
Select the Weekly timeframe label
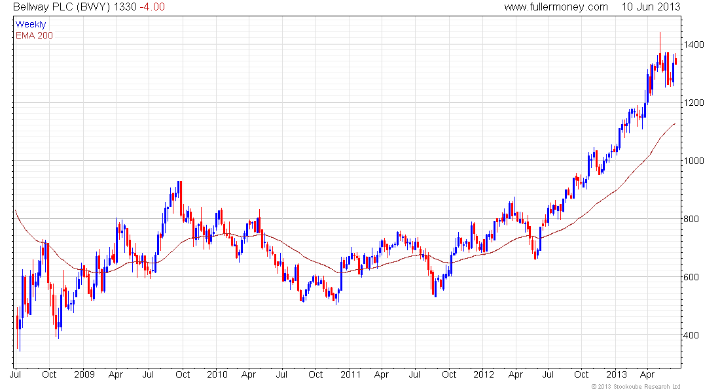click(x=31, y=24)
